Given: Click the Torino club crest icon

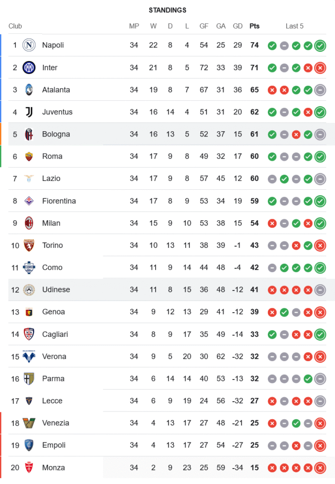Looking at the screenshot, I should pos(29,245).
